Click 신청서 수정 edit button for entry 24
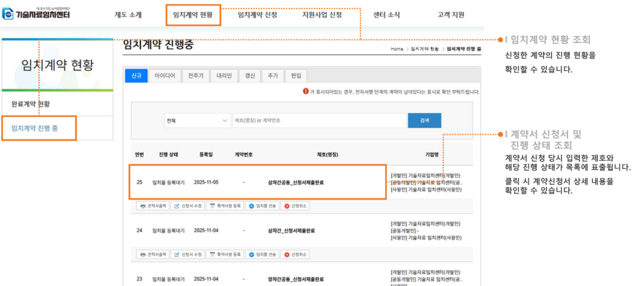 tap(188, 254)
